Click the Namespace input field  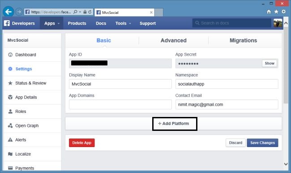[x=227, y=84]
